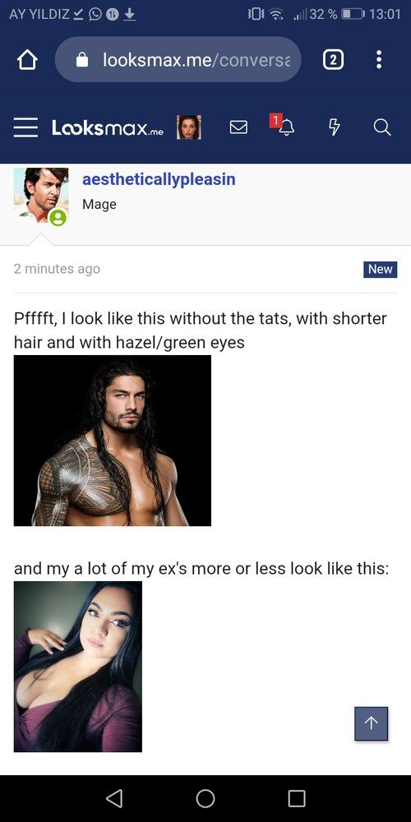Tap the Android recent apps square
This screenshot has width=411, height=822.
click(x=297, y=798)
